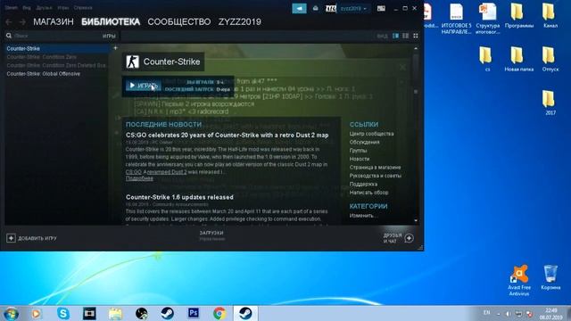
Task: Select Counter-Strike: Condition Zero Deleted Scenes
Action: coord(57,65)
